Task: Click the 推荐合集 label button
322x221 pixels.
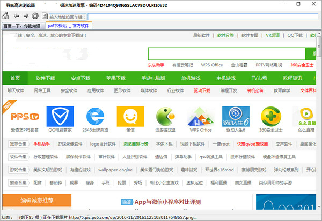Action: pos(18,144)
